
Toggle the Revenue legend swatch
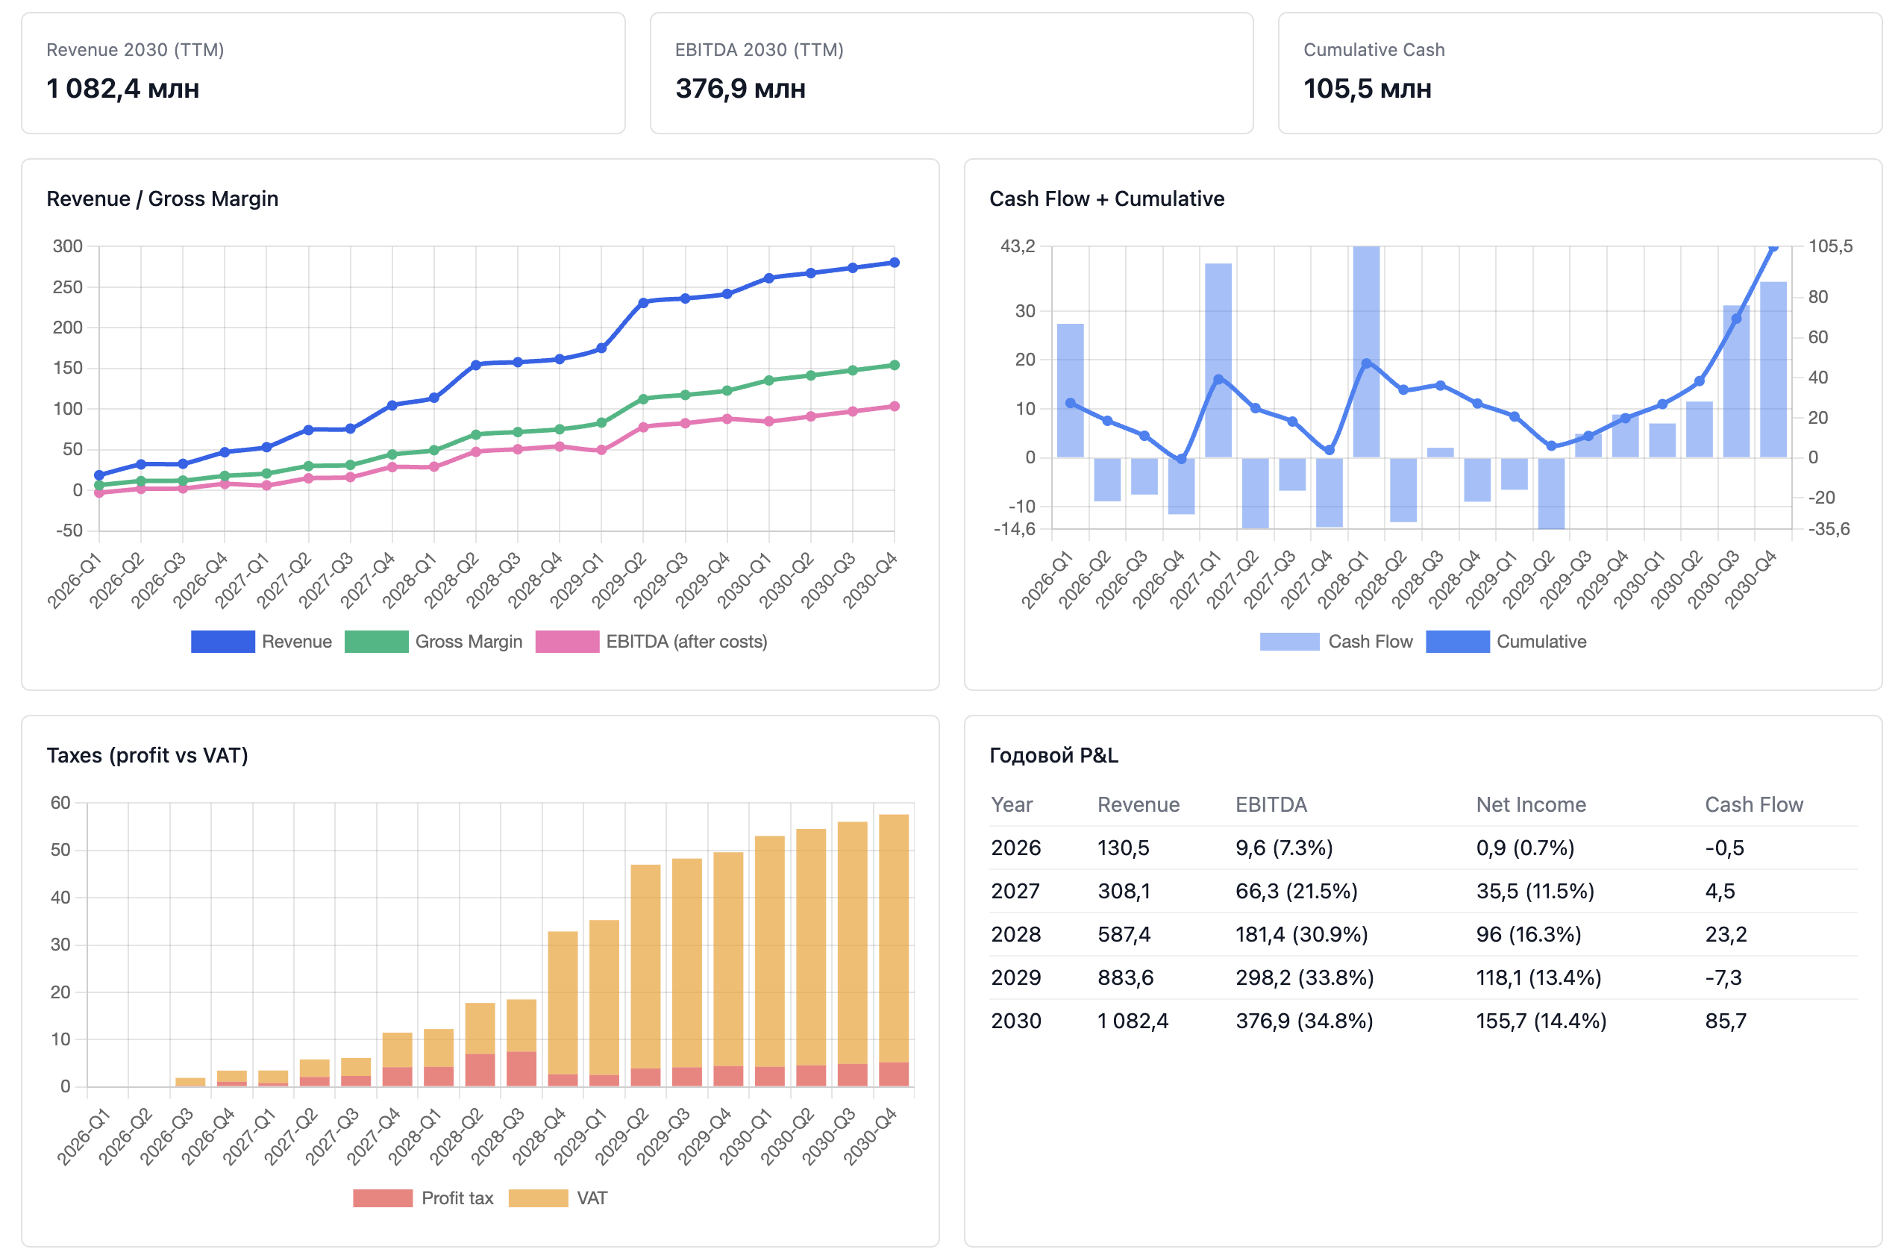[x=223, y=642]
